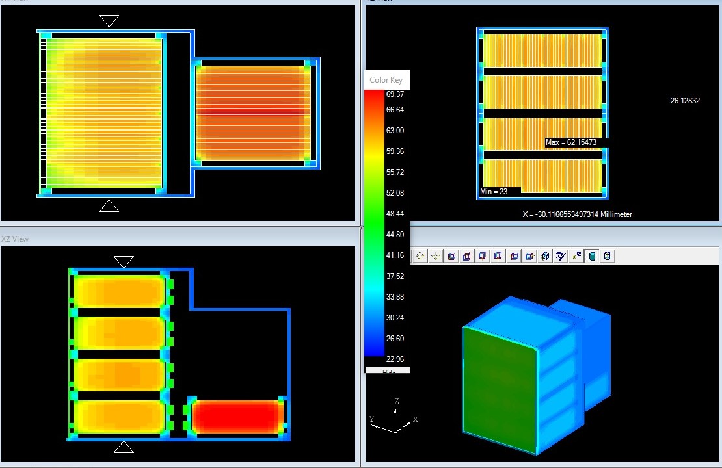The width and height of the screenshot is (722, 468).
Task: Select the 26.60 value in Color Key
Action: tap(395, 338)
